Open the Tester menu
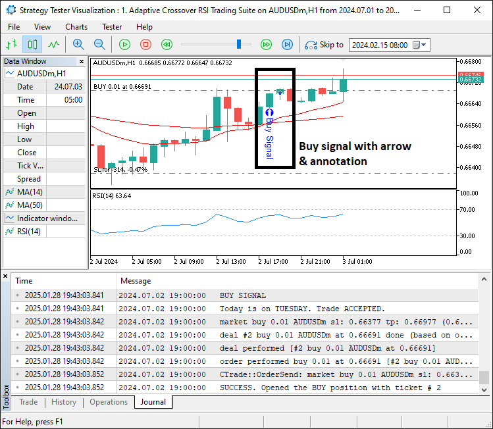This screenshot has width=493, height=429. [112, 27]
